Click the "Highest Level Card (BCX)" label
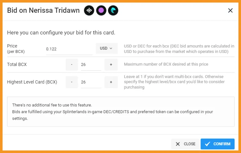Viewport: 241px width, 153px height. (x=32, y=82)
